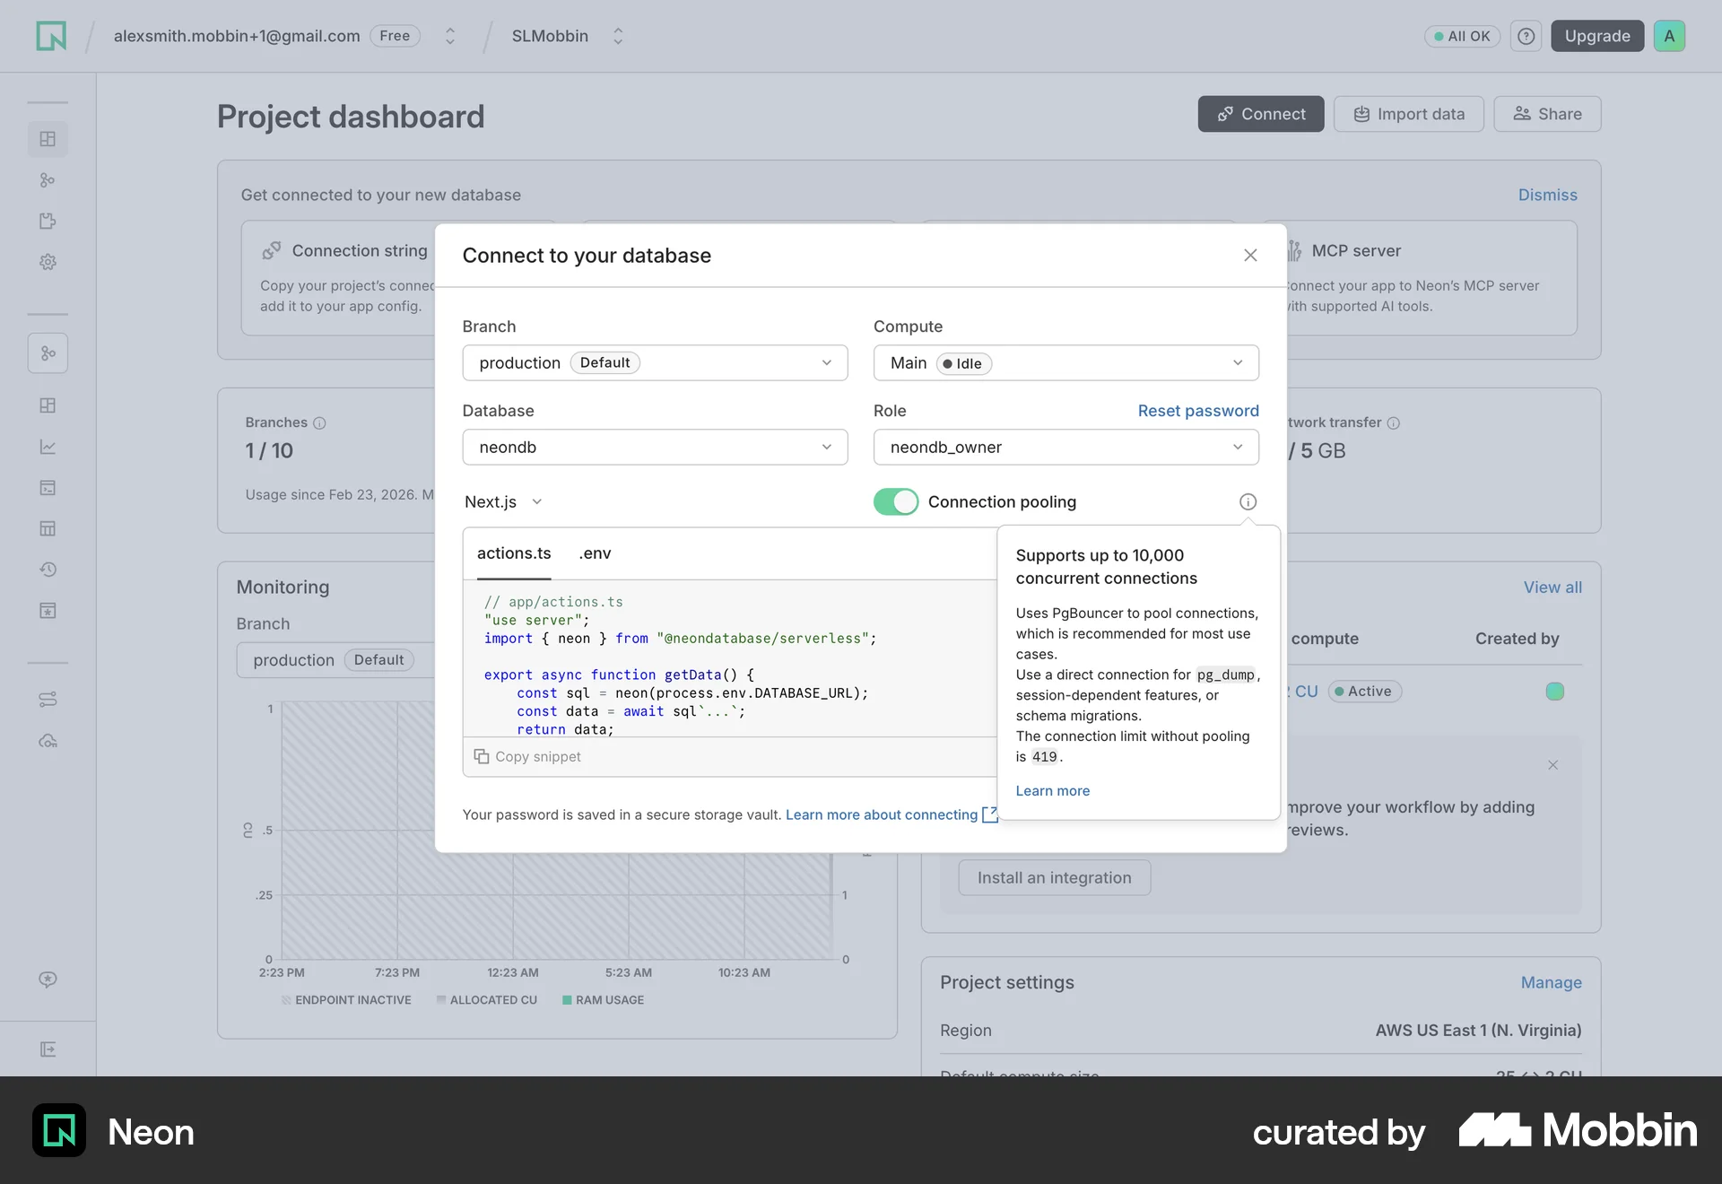Click the Share button

[x=1547, y=114]
